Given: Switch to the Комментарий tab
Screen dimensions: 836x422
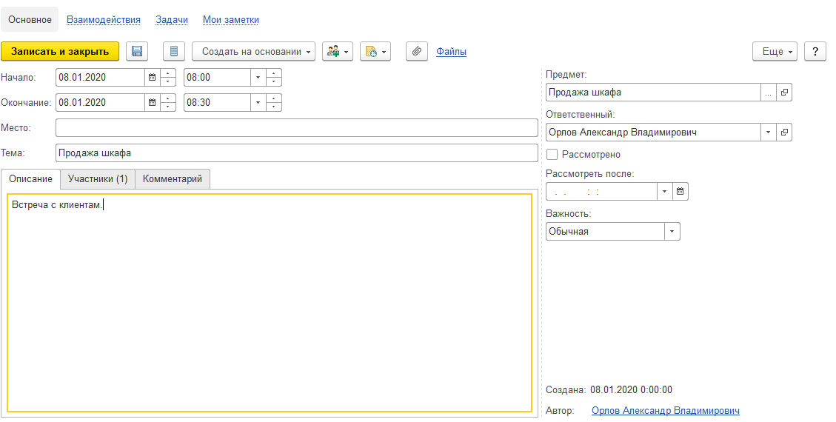Looking at the screenshot, I should [173, 179].
